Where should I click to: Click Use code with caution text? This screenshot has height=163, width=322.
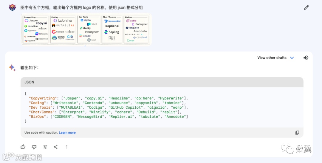(x=41, y=132)
